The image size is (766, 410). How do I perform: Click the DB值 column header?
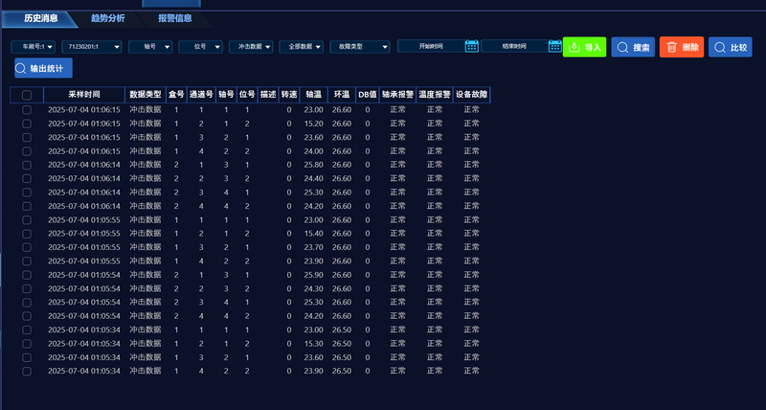pyautogui.click(x=368, y=95)
